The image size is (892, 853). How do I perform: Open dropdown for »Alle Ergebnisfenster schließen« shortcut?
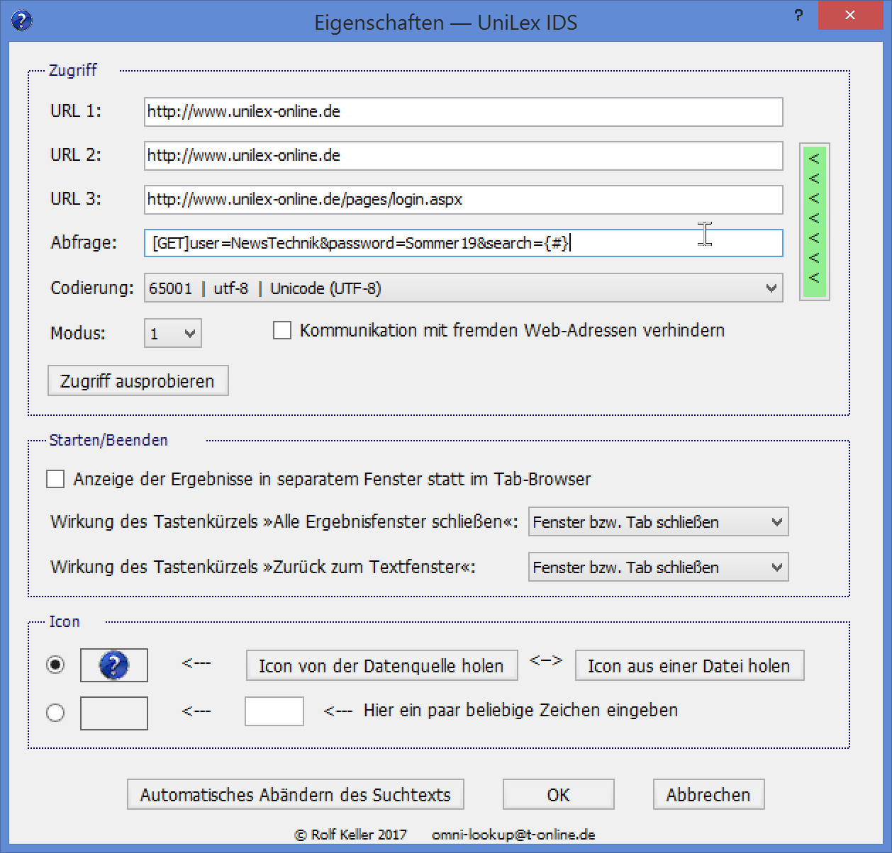658,522
